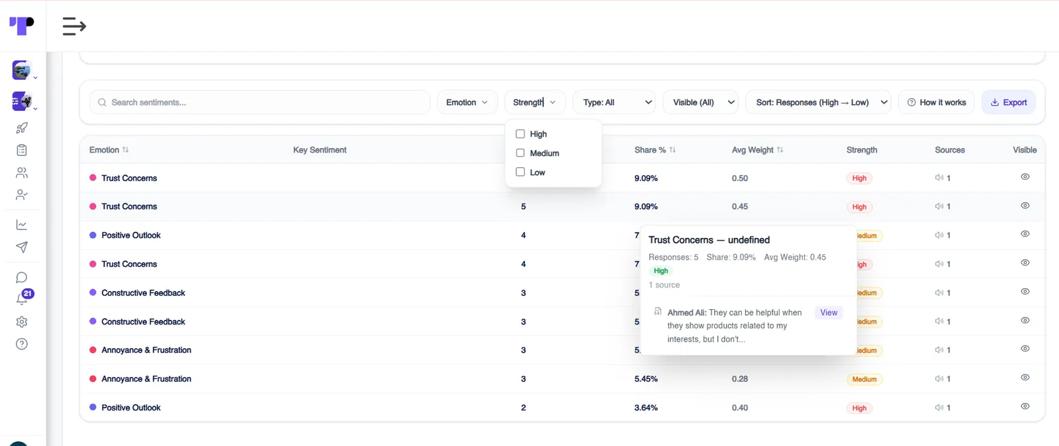
Task: Open the line chart analytics icon
Action: pos(22,225)
